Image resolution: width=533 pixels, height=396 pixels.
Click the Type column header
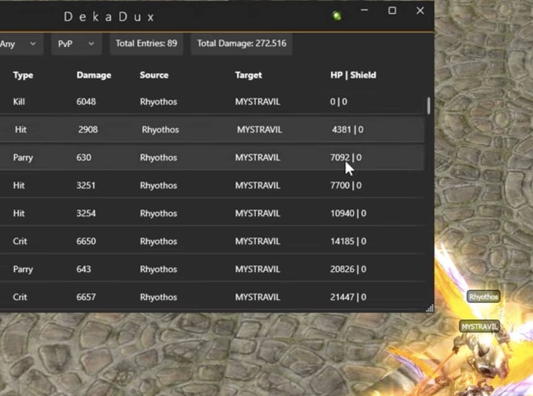tap(23, 75)
